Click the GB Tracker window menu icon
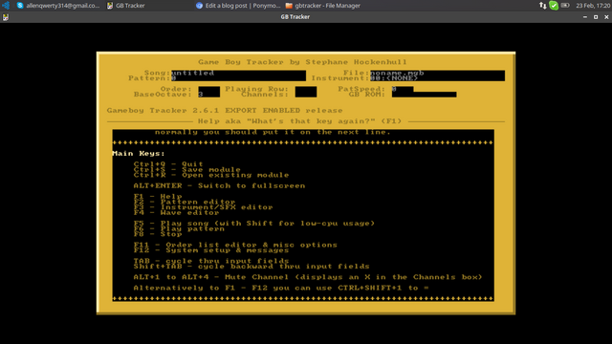Viewport: 612px width, 344px height. 5,17
